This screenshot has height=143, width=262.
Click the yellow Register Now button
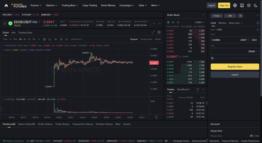click(235, 67)
